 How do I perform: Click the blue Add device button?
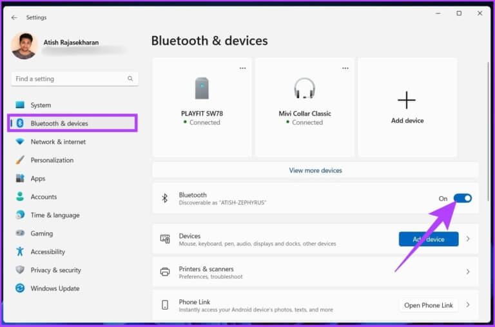pyautogui.click(x=429, y=239)
